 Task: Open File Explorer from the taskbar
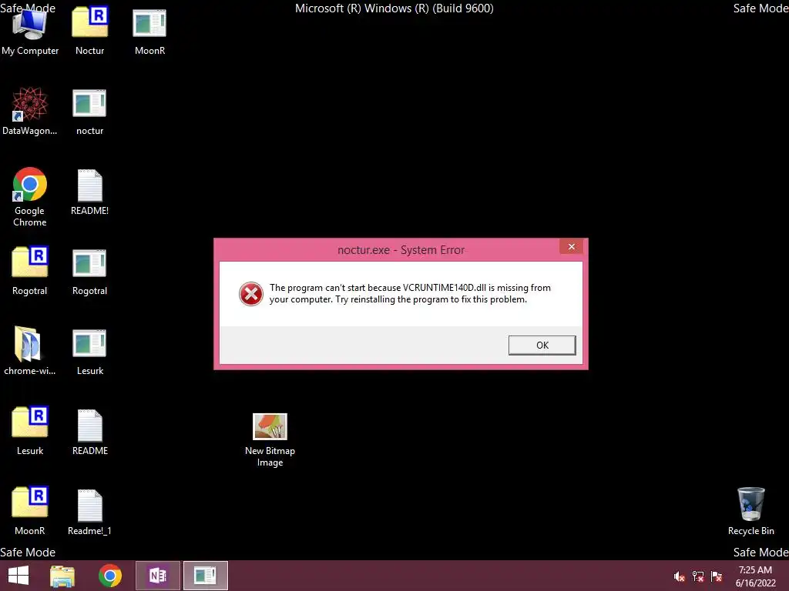pyautogui.click(x=62, y=576)
